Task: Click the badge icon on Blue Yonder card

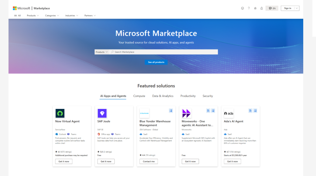Action: click(x=171, y=111)
